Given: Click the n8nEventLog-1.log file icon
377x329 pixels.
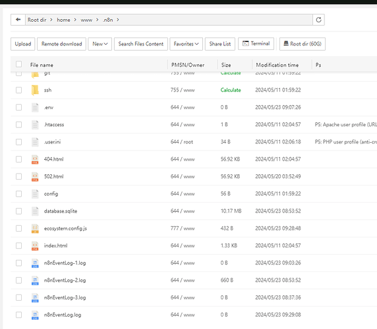Looking at the screenshot, I should pos(35,263).
